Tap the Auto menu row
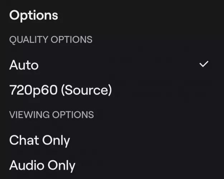The width and height of the screenshot is (224, 179). [x=108, y=65]
